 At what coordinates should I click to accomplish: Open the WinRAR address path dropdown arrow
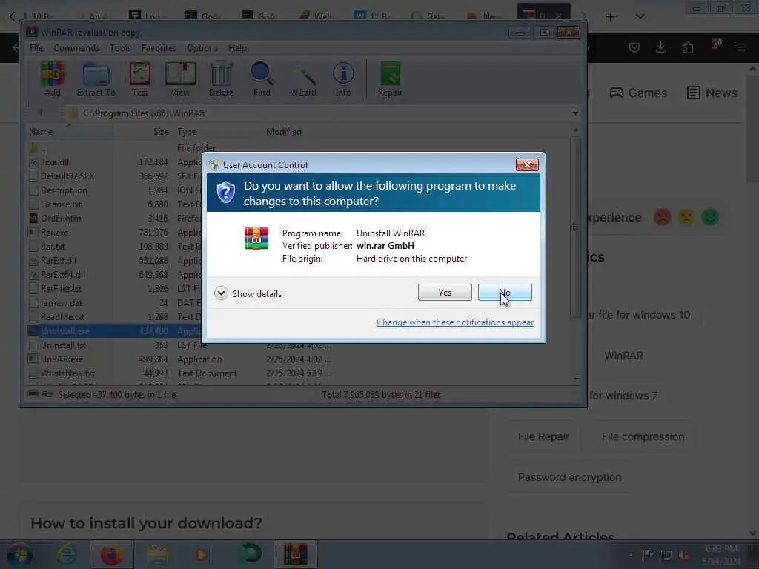coord(575,113)
